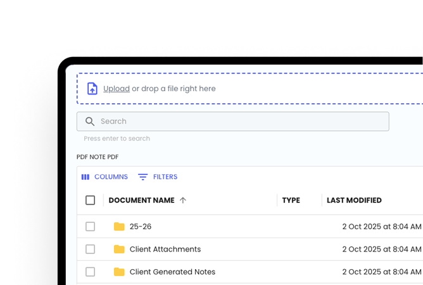Image resolution: width=423 pixels, height=285 pixels.
Task: Click the Client Generated Notes folder icon
Action: (x=119, y=272)
